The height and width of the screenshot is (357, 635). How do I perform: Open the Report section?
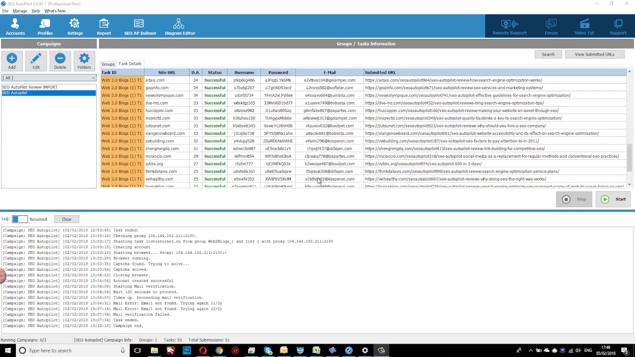104,27
